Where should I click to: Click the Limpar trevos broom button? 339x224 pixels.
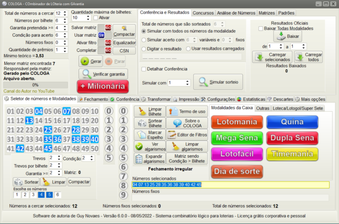(x=53, y=182)
